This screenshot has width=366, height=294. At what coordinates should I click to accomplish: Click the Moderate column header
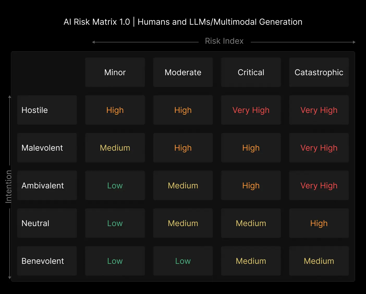tap(183, 72)
